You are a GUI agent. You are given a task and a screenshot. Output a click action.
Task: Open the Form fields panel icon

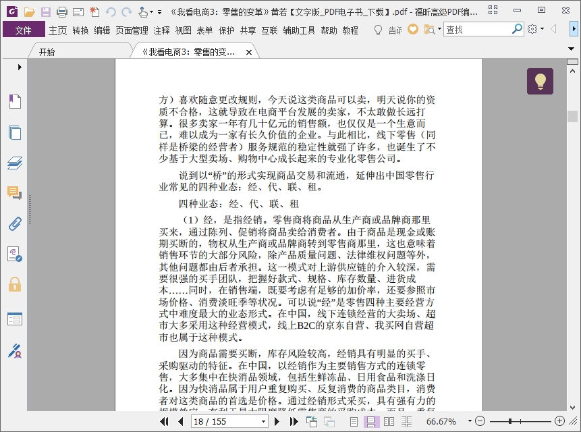click(x=15, y=319)
